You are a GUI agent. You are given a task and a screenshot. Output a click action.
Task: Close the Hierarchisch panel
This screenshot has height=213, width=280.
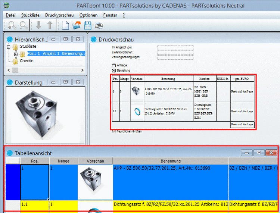(78, 39)
